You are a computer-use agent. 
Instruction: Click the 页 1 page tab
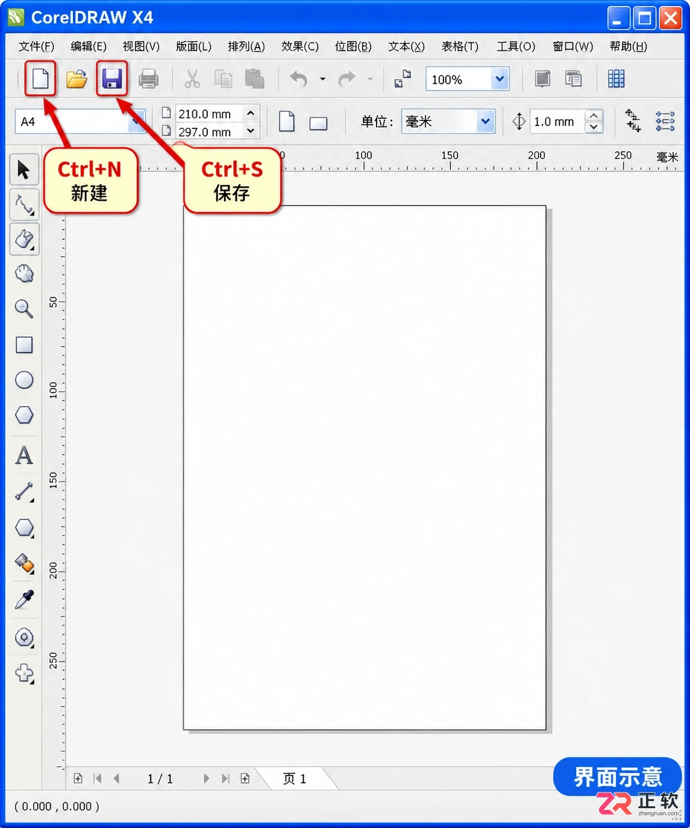295,779
